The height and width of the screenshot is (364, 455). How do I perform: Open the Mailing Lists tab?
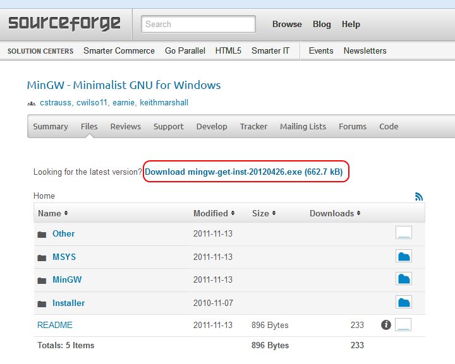(x=303, y=127)
